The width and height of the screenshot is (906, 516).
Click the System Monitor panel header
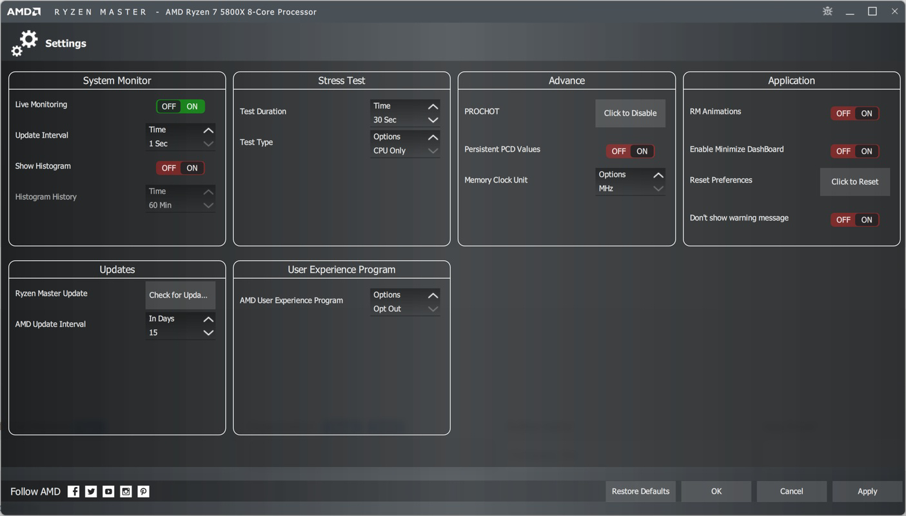pos(117,81)
